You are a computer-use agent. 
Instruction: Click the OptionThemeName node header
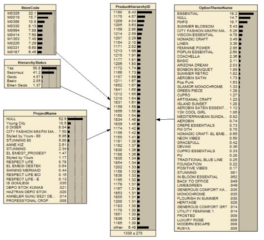coord(216,8)
